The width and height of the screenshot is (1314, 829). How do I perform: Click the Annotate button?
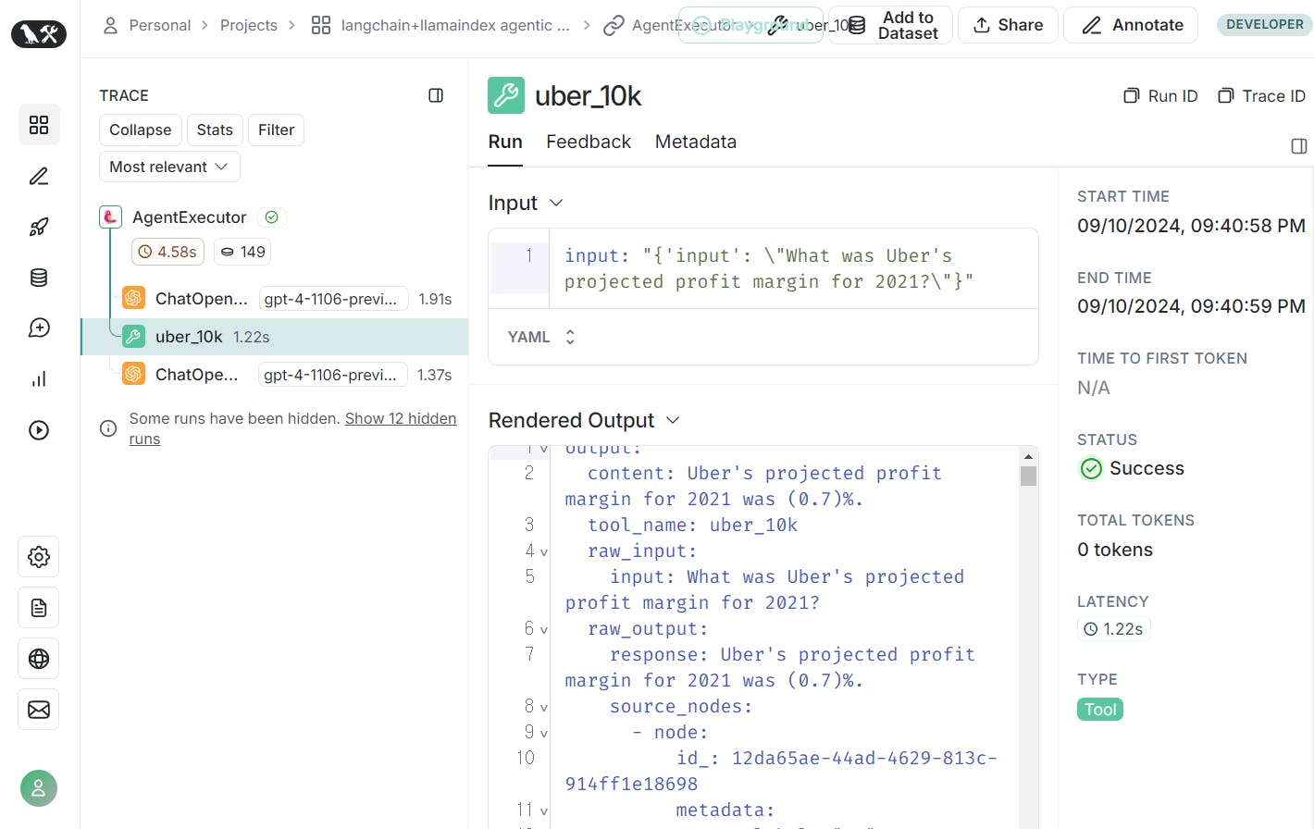(1131, 25)
